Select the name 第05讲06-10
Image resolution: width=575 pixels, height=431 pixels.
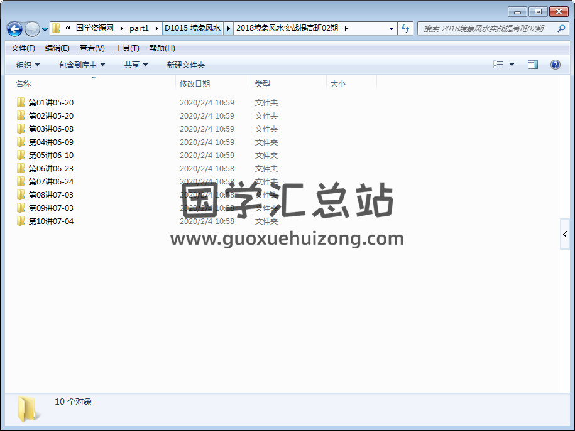[52, 156]
